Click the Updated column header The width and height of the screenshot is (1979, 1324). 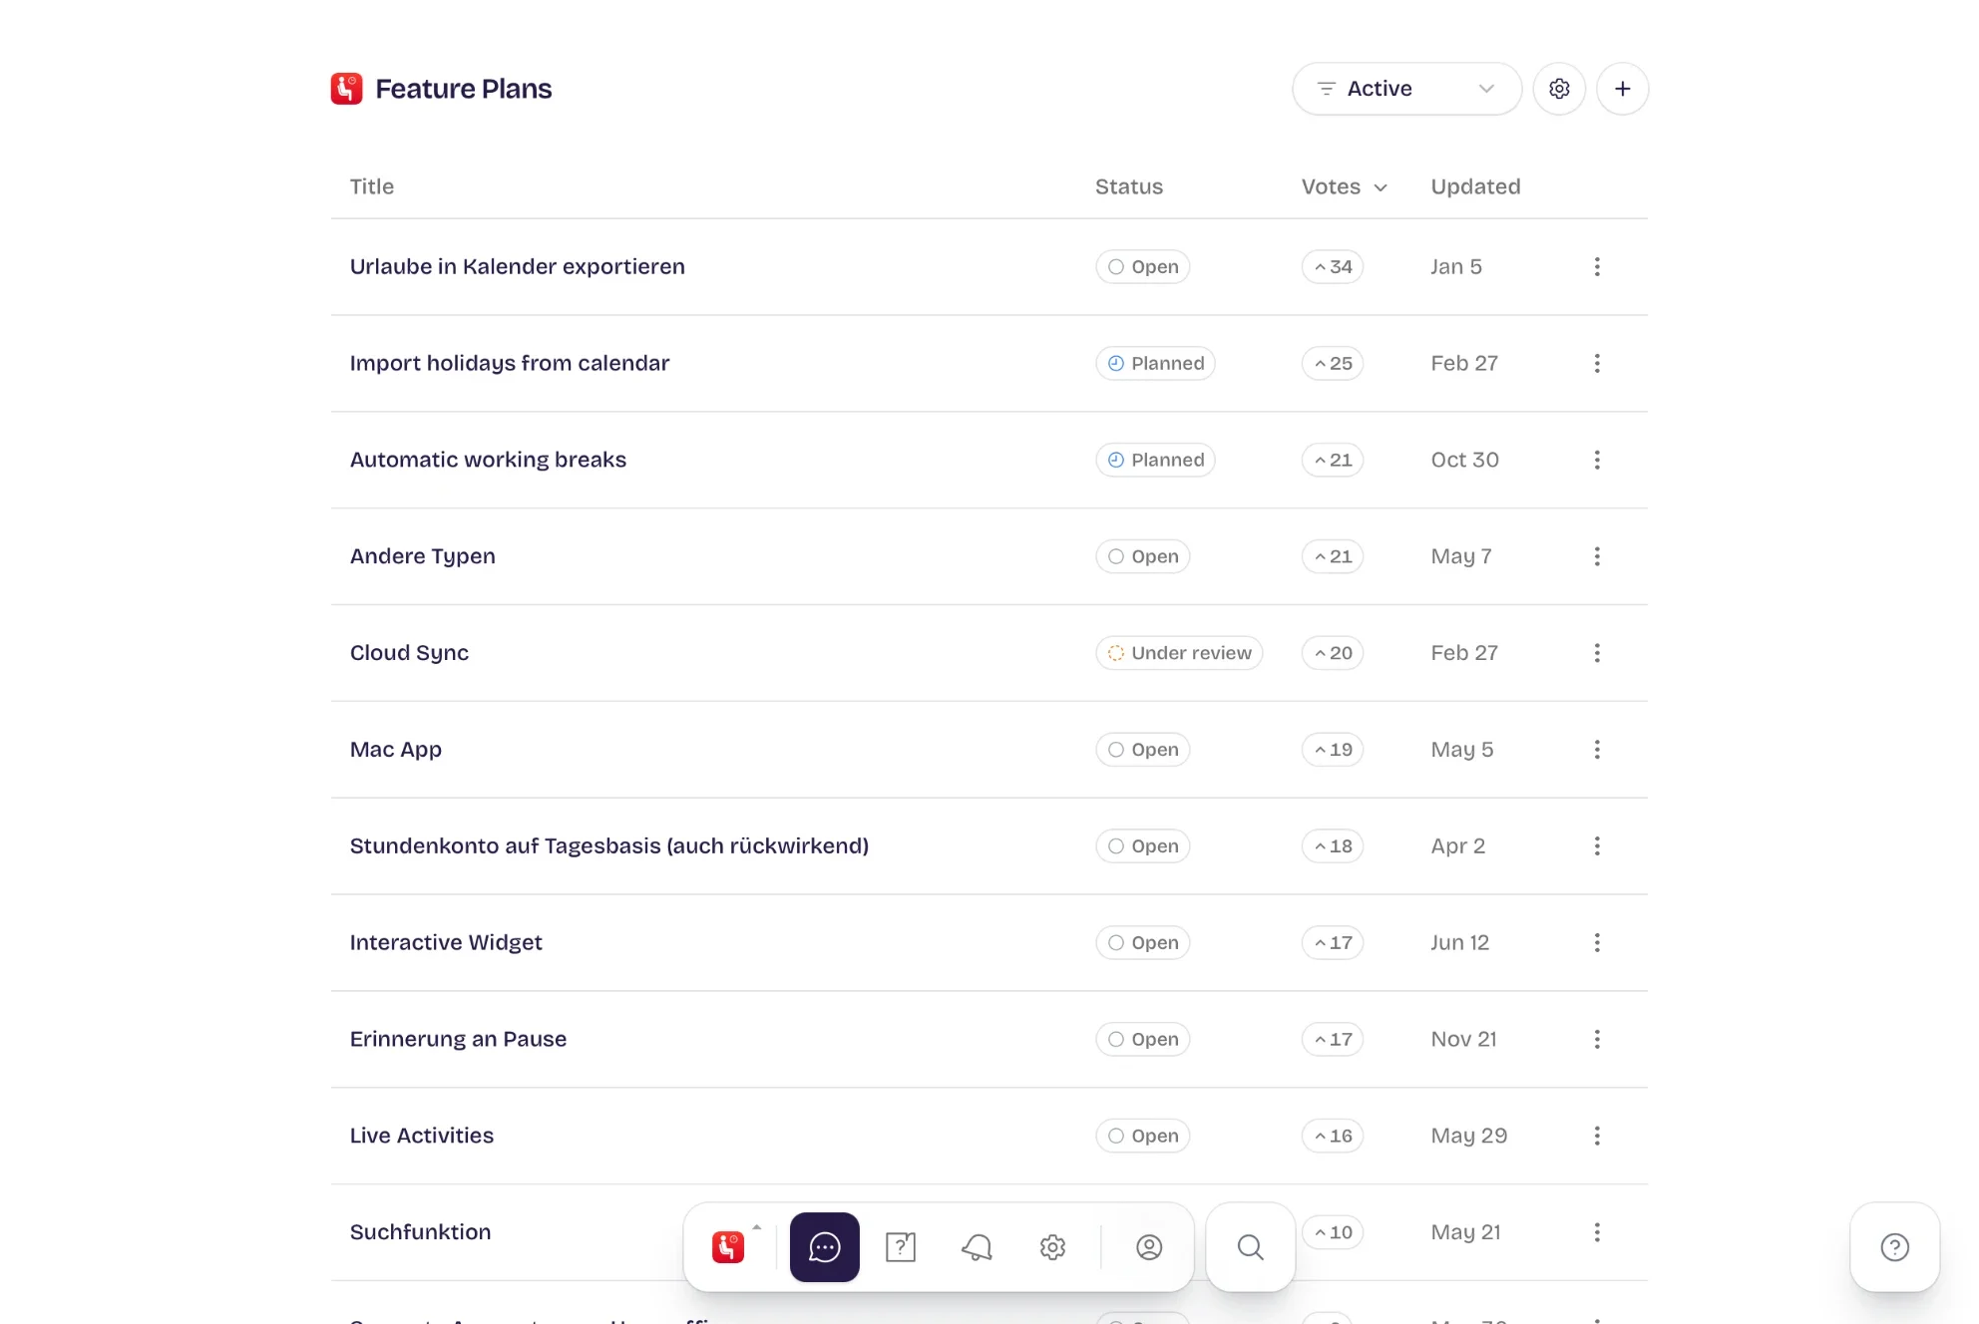click(1475, 186)
